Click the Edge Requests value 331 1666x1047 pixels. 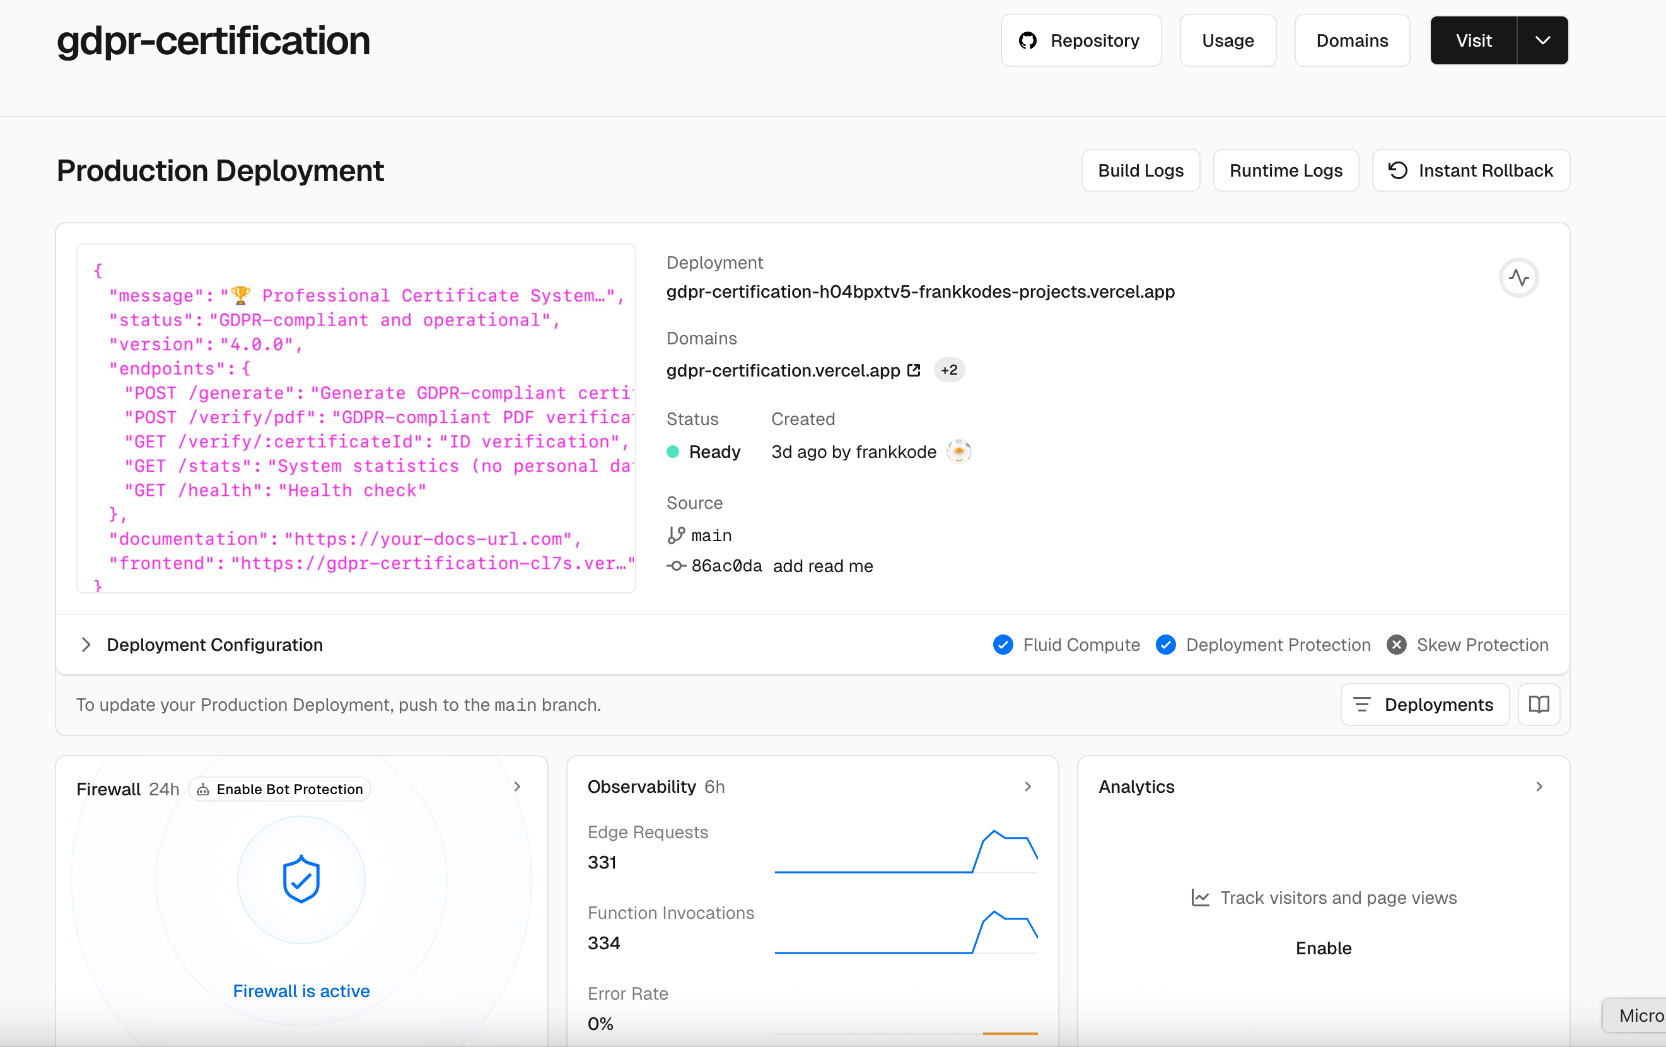click(x=602, y=862)
